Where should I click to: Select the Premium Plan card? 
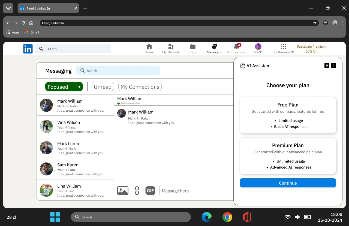tap(288, 156)
